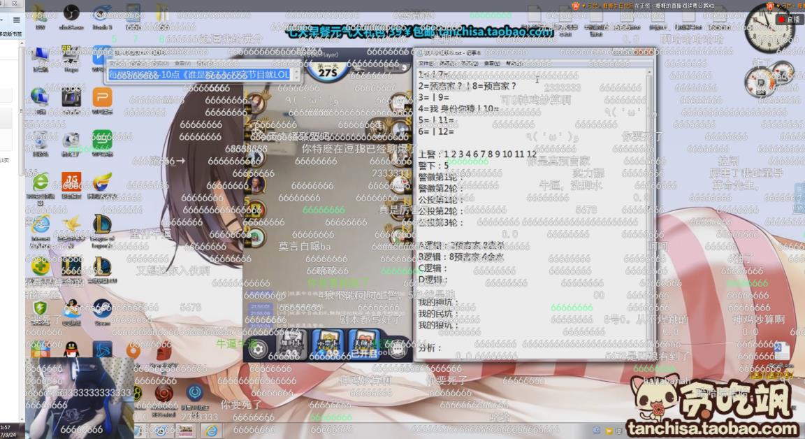
Task: Click the '2=预言家？！8=预言家？' line
Action: point(467,86)
